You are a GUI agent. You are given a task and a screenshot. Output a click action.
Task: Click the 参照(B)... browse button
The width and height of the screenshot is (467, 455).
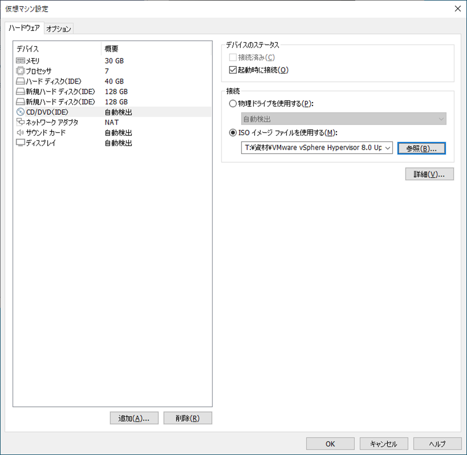pyautogui.click(x=421, y=148)
